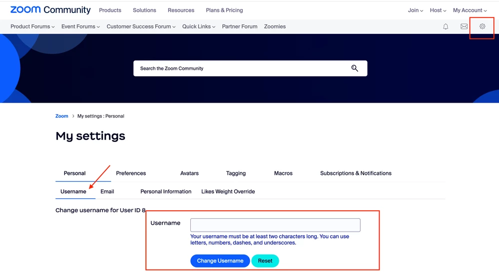Open the Solutions menu
The height and width of the screenshot is (273, 499).
coord(144,10)
